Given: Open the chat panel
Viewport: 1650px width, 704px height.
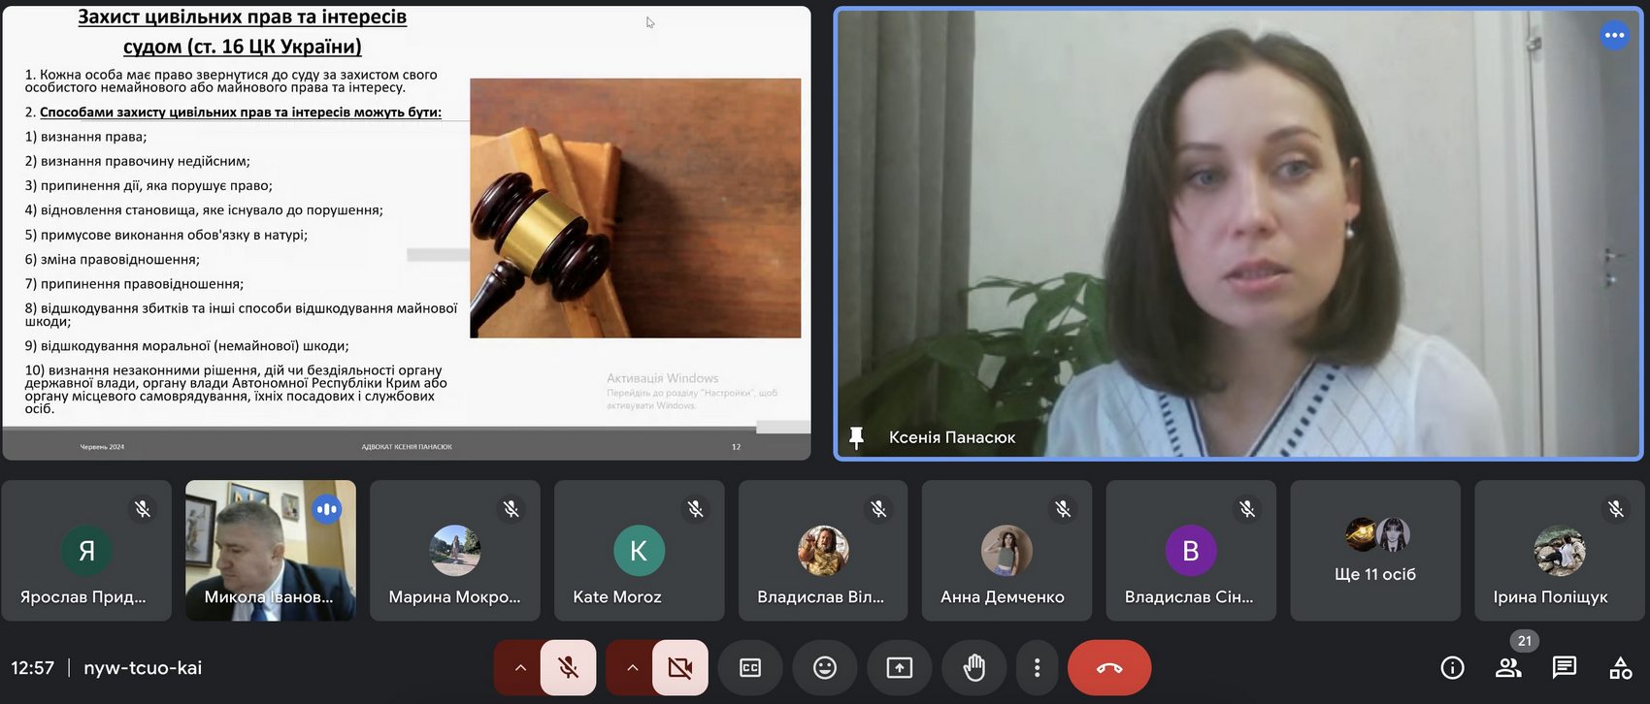Looking at the screenshot, I should (x=1565, y=667).
